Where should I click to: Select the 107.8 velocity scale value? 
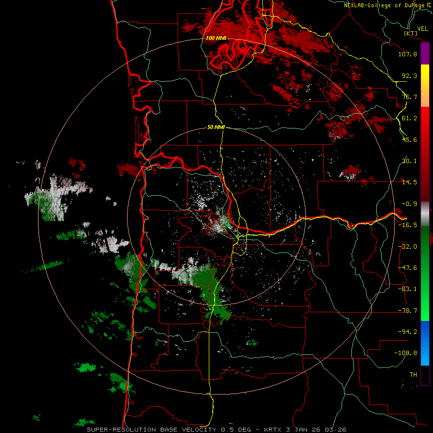click(408, 54)
